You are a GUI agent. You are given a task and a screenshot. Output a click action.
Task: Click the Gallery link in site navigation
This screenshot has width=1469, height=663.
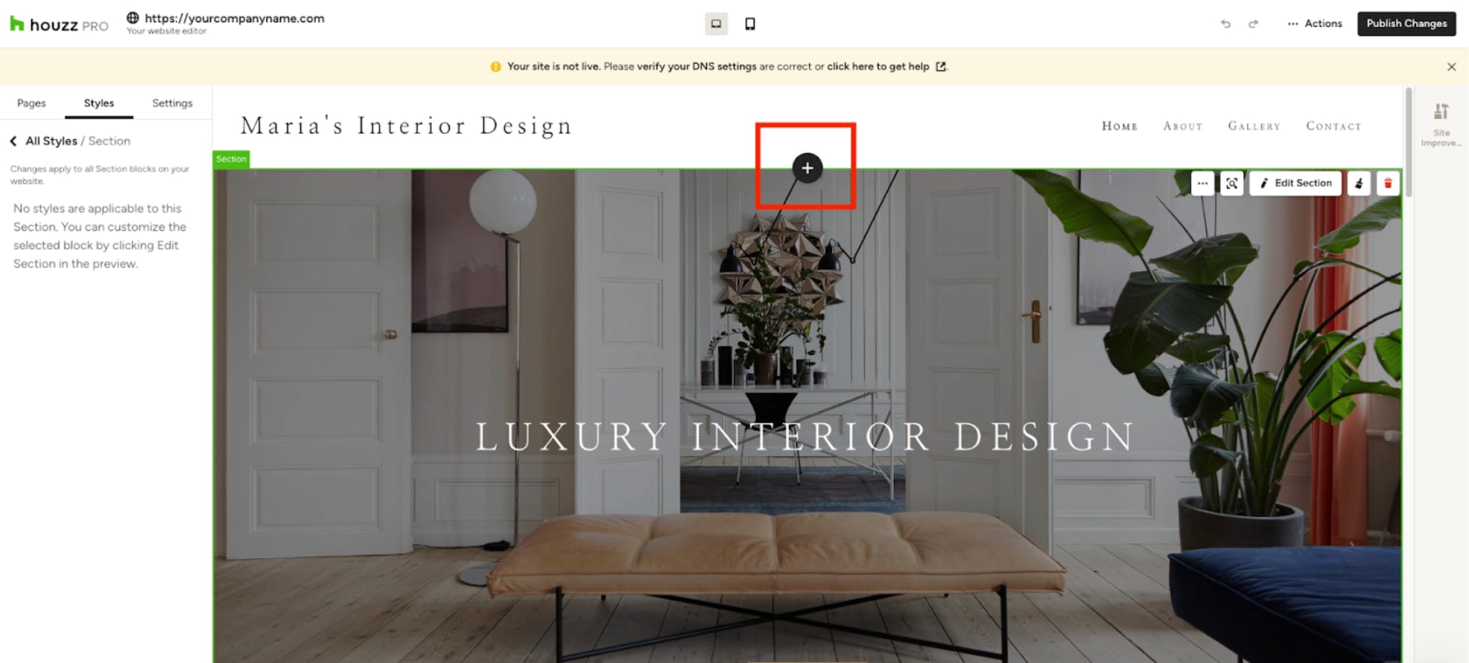[x=1254, y=126]
